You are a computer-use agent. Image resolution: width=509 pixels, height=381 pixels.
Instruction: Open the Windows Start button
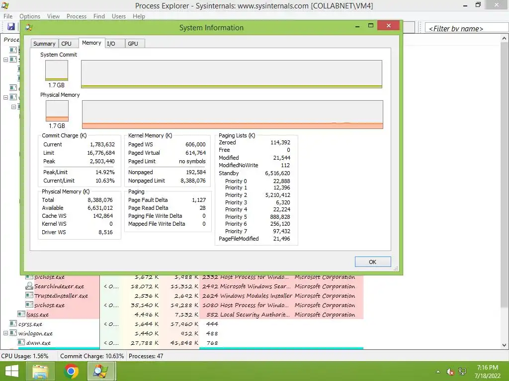[12, 371]
